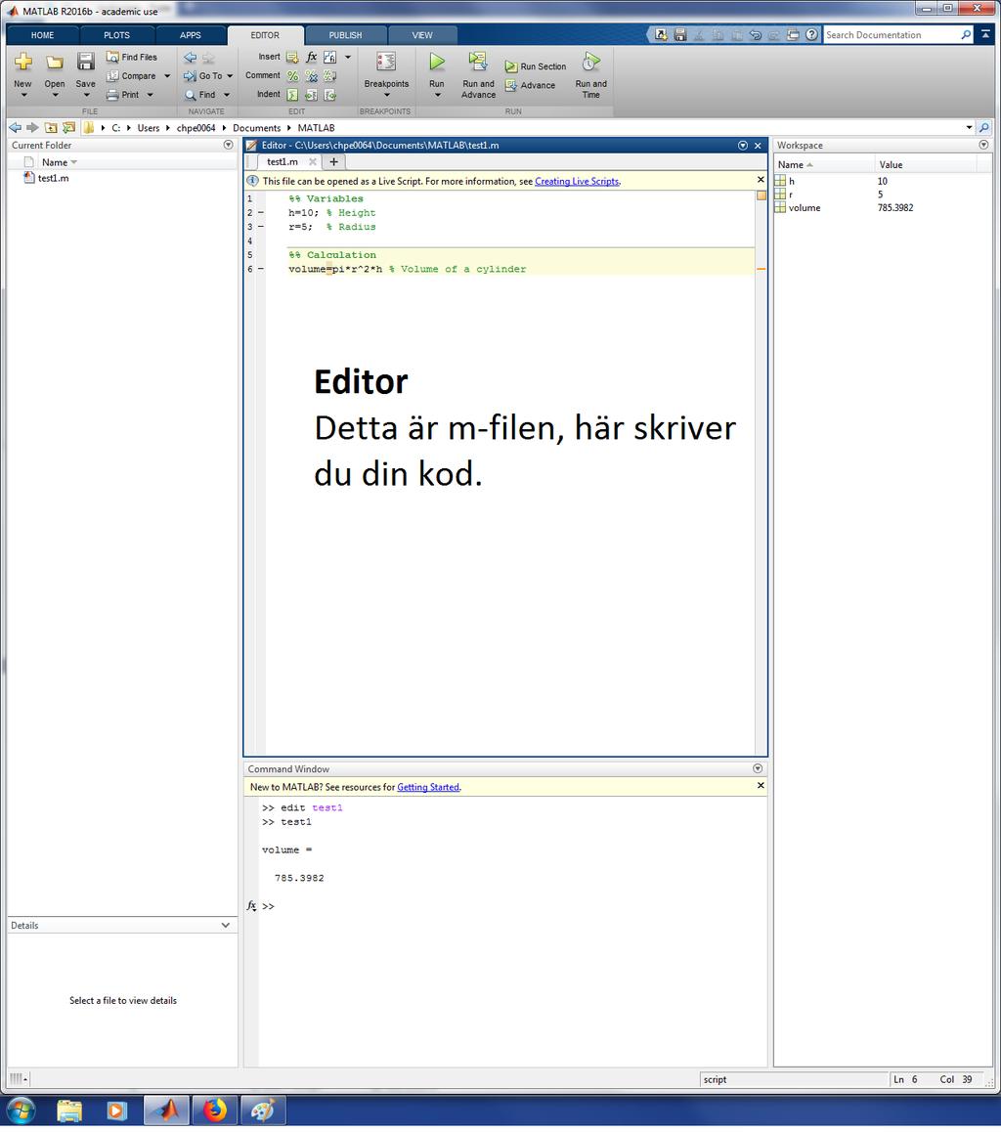
Task: Click the Compare files button
Action: coord(131,76)
